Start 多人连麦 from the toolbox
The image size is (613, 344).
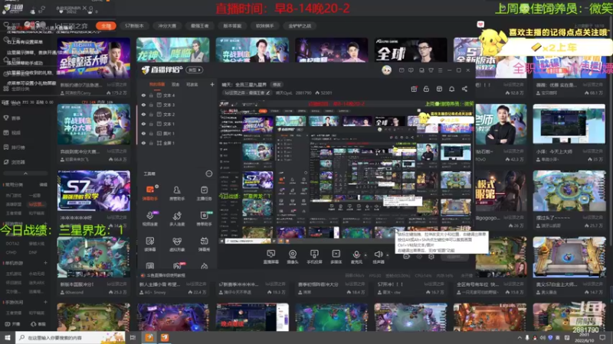pyautogui.click(x=177, y=219)
